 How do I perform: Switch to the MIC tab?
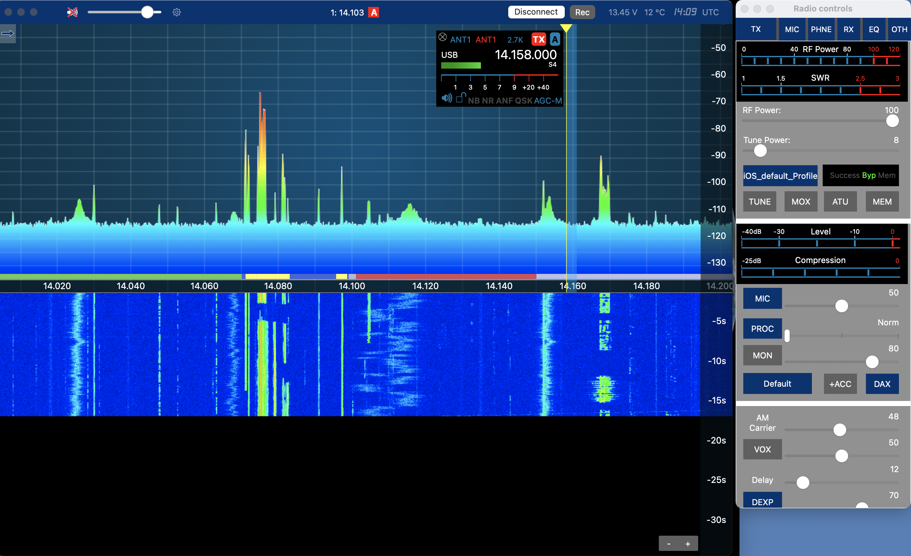(792, 29)
